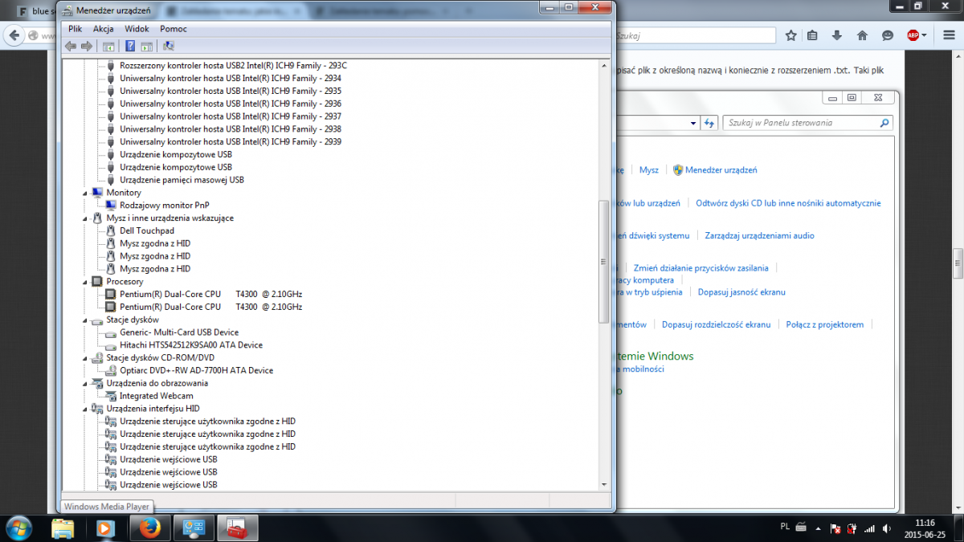Screen dimensions: 964x542
Task: Click the Forward arrow in Device Manager toolbar
Action: click(x=87, y=46)
